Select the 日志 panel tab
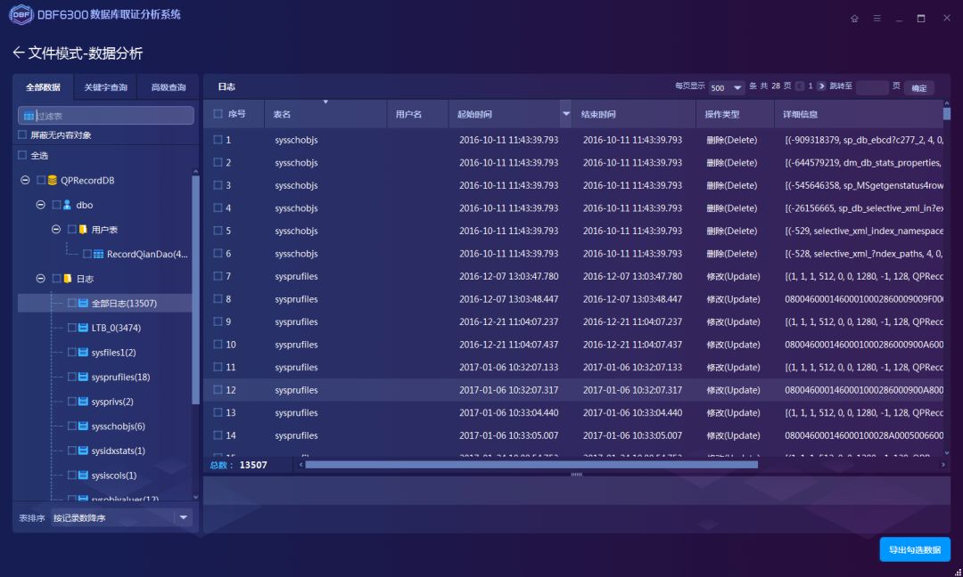 click(x=226, y=86)
